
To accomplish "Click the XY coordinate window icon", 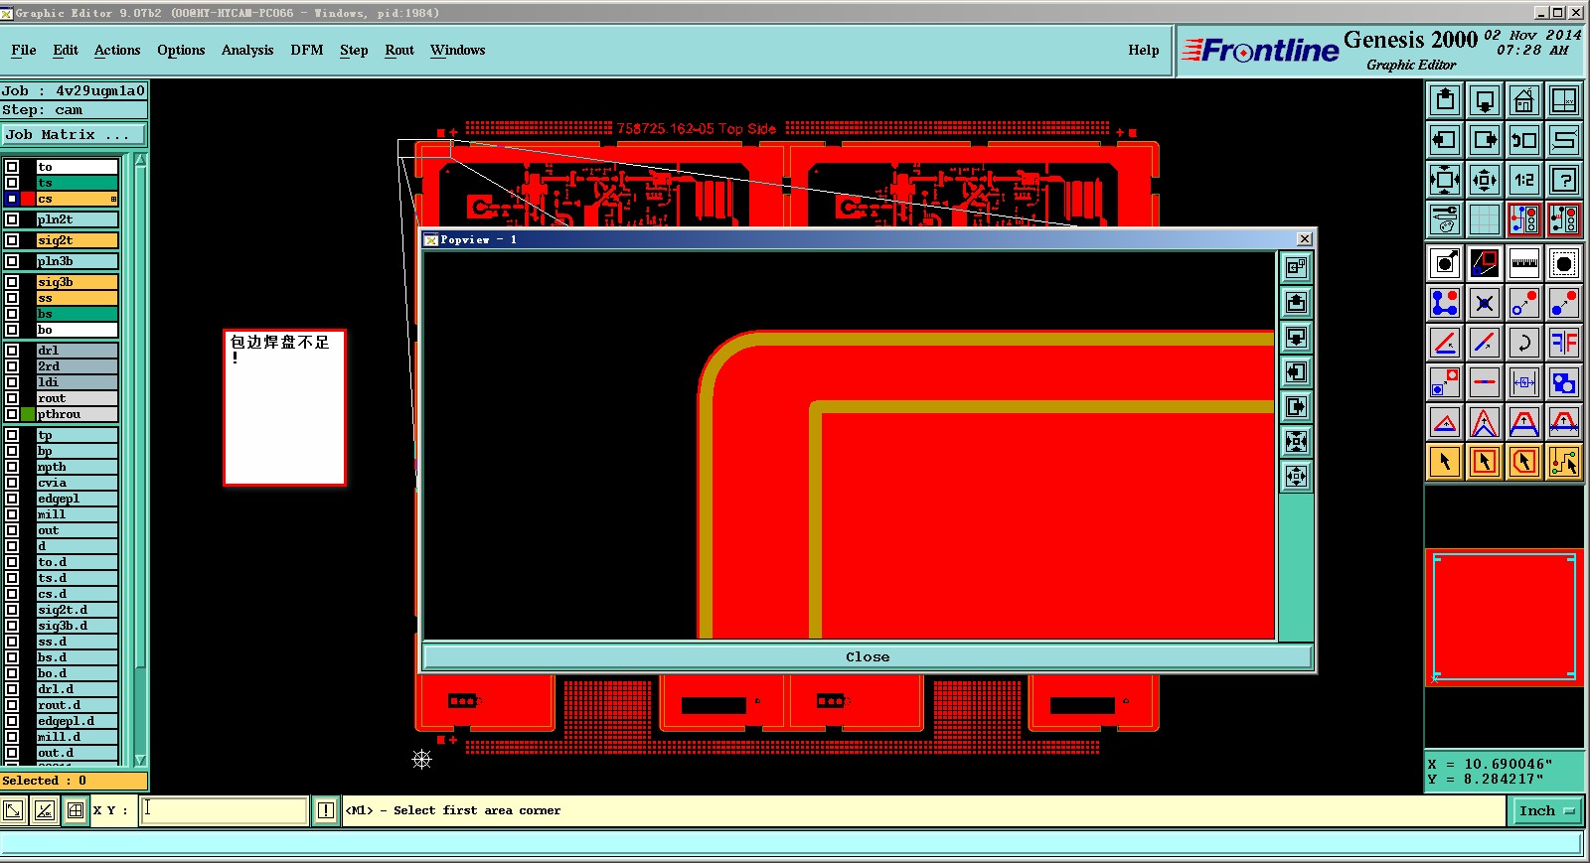I will click(1564, 100).
